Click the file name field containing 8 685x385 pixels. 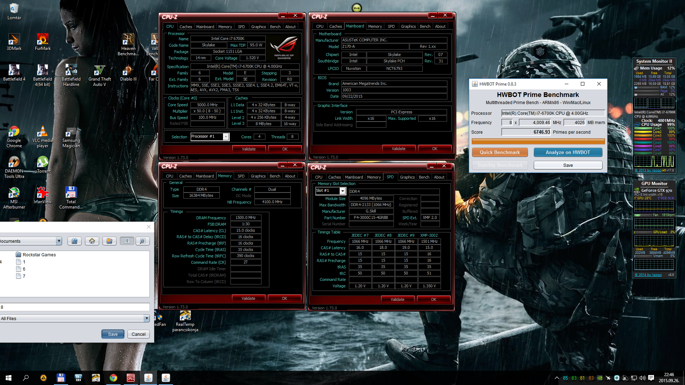click(x=75, y=307)
